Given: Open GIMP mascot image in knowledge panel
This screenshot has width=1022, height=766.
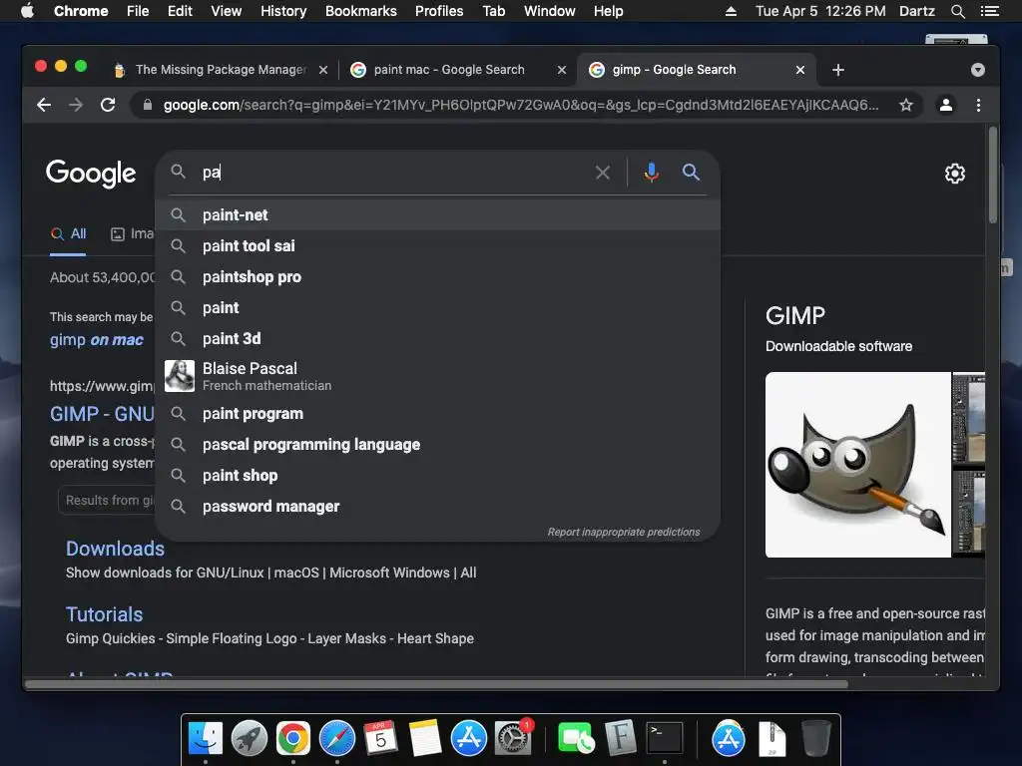Looking at the screenshot, I should point(857,465).
